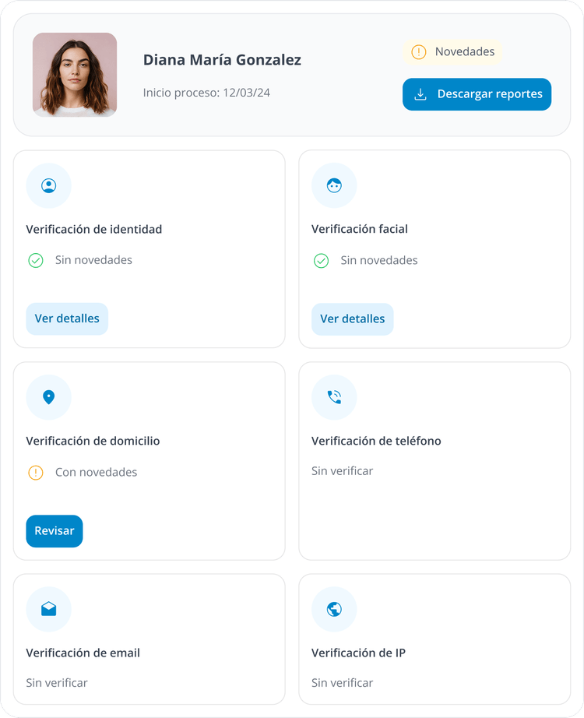
Task: Click the IP verification globe icon
Action: (x=334, y=609)
